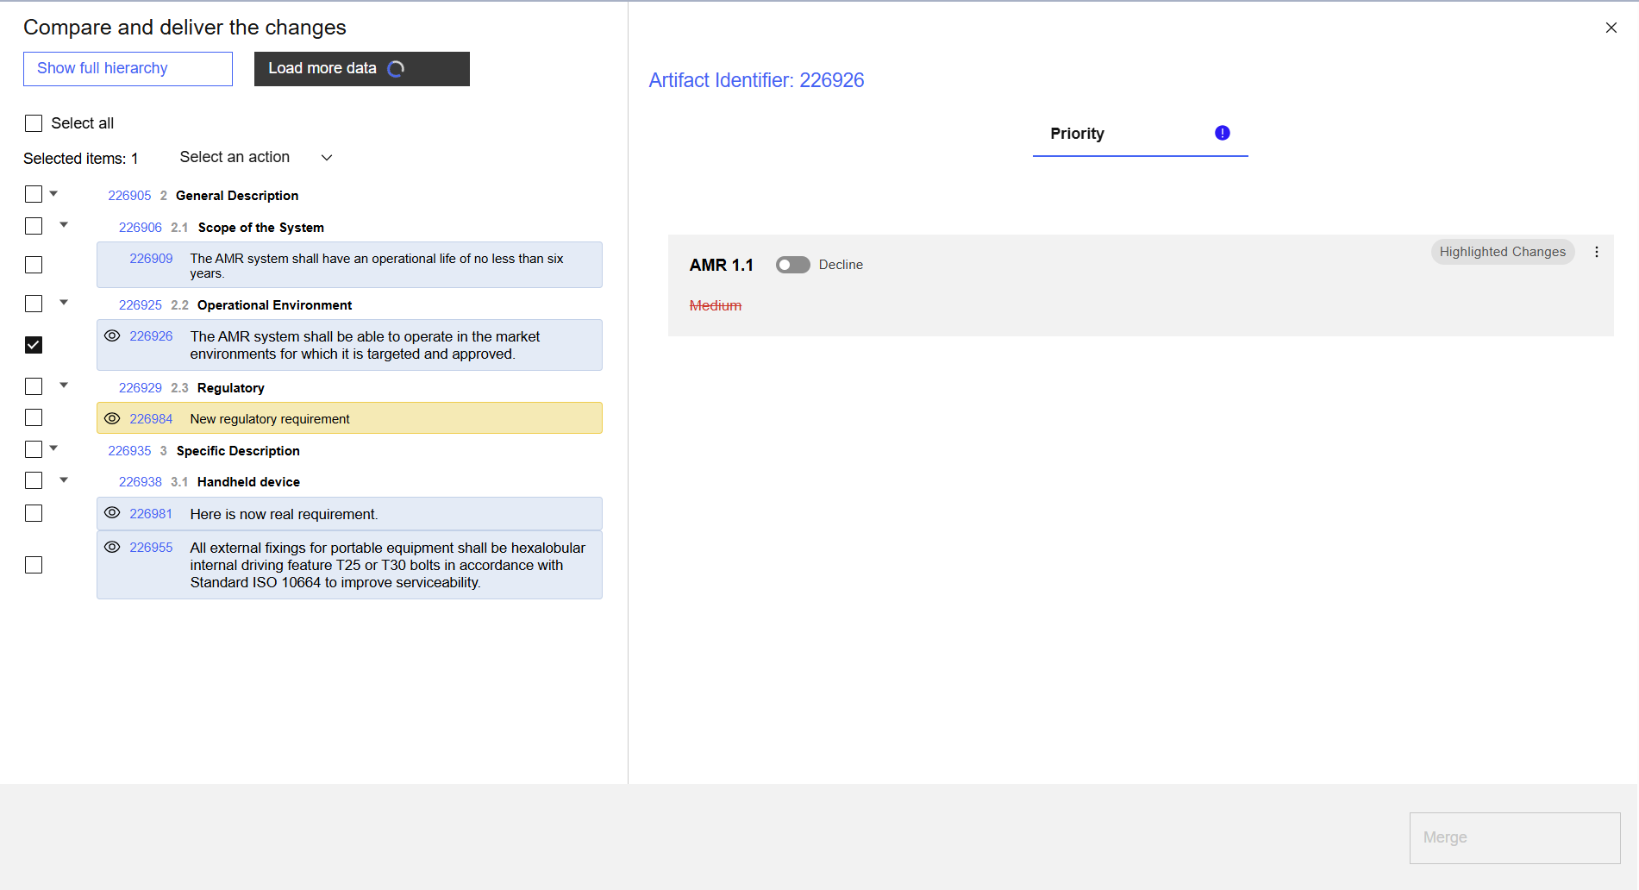Open the three-dot menu on AMR 1.1 card
1639x890 pixels.
1596,252
